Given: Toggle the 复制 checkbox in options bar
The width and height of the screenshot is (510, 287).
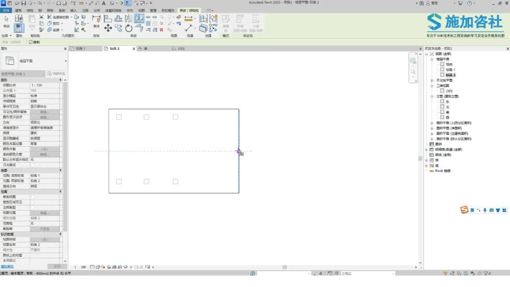Looking at the screenshot, I should tap(31, 42).
